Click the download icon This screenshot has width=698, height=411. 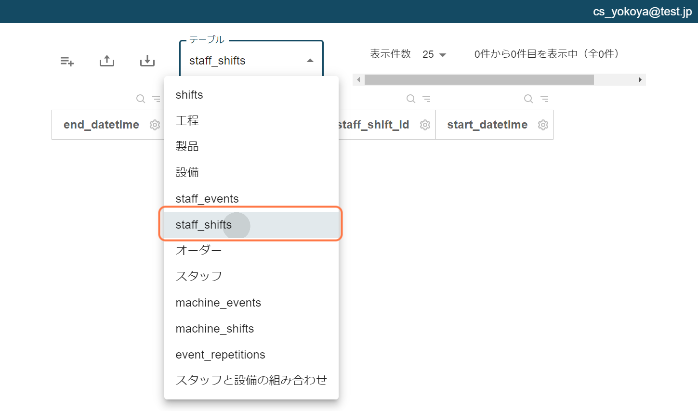(147, 61)
